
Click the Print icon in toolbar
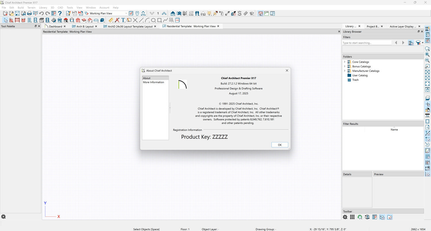[29, 13]
